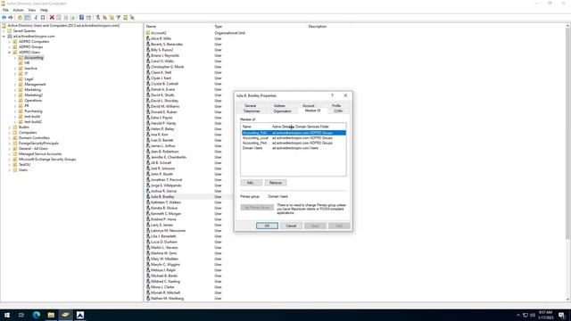
Task: Open the notification center icon
Action: pos(562,315)
